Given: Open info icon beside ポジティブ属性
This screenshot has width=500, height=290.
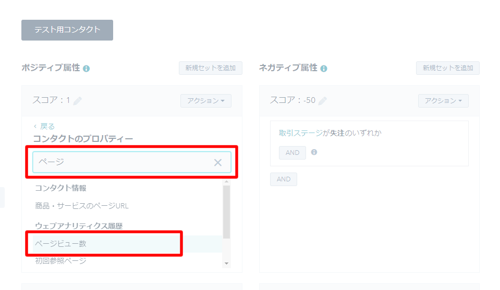Looking at the screenshot, I should (86, 69).
